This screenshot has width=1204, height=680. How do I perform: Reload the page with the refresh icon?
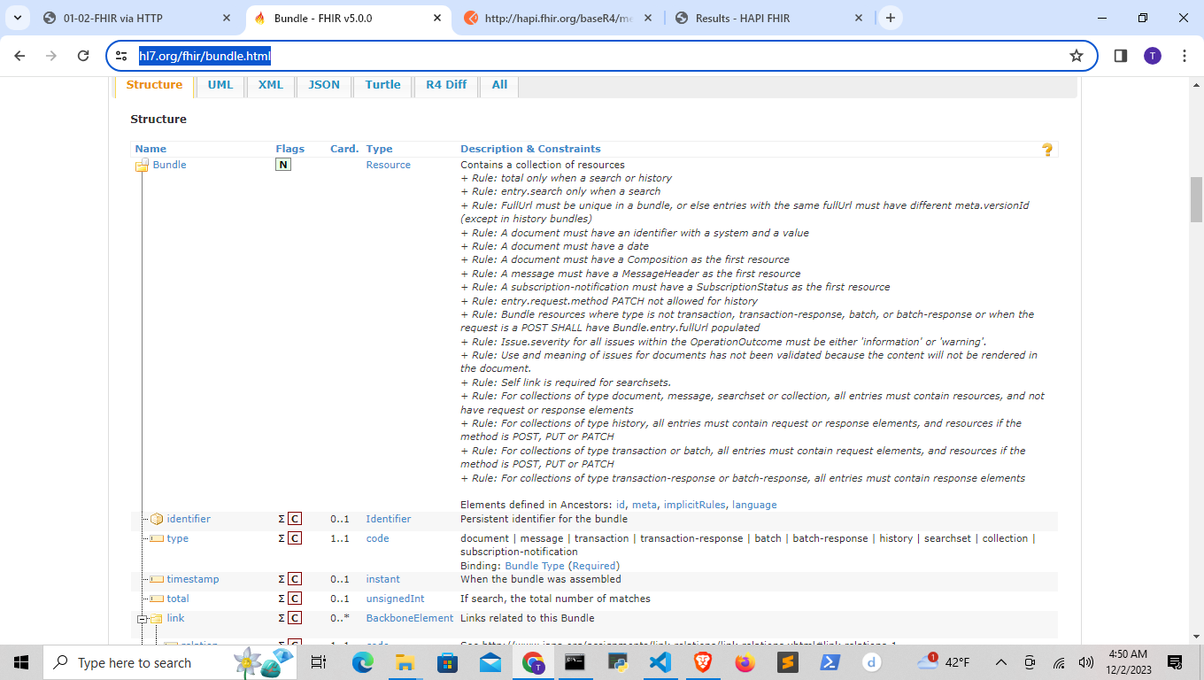tap(83, 56)
